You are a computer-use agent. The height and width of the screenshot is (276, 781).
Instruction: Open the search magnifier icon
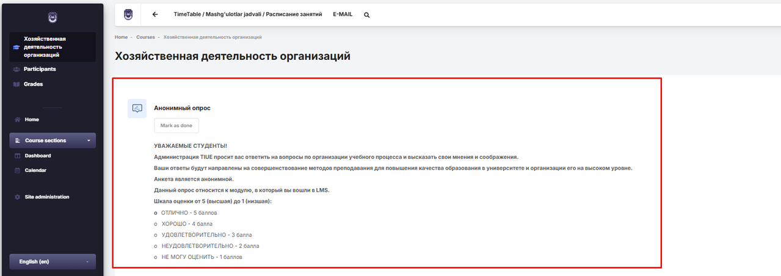coord(367,15)
